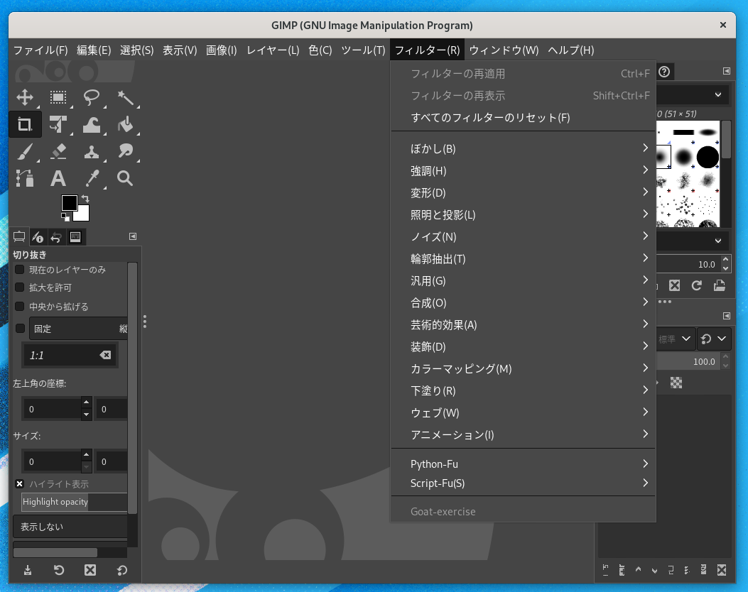Select the Rectangle Select tool
The image size is (748, 592).
58,97
